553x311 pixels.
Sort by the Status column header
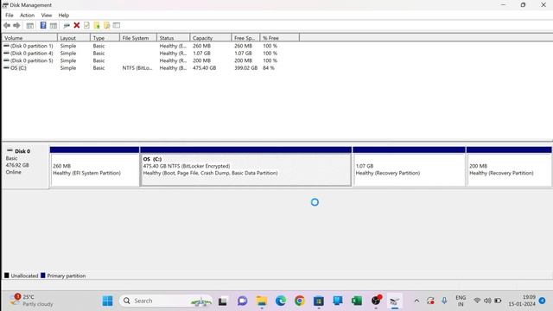(x=173, y=38)
